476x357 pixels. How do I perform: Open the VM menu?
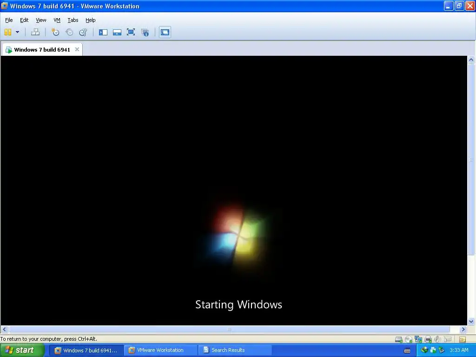click(x=57, y=20)
